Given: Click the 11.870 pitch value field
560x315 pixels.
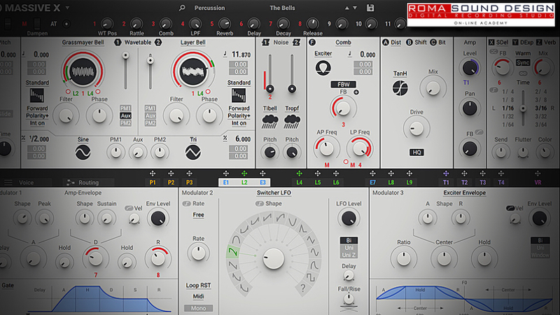Looking at the screenshot, I should coord(241,55).
